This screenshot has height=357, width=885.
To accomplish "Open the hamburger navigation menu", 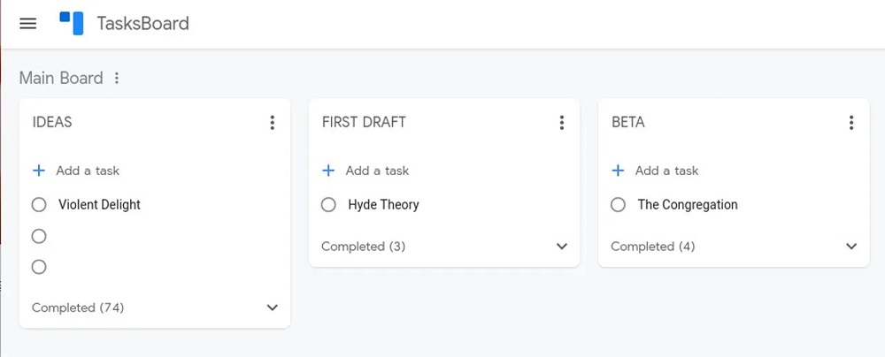I will click(x=27, y=24).
